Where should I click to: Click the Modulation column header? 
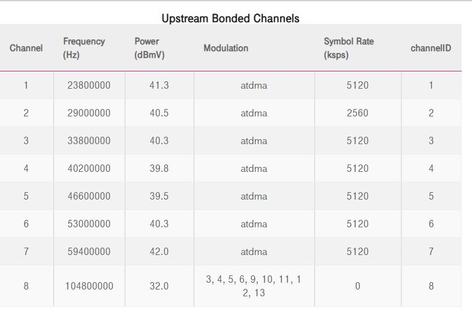[226, 48]
